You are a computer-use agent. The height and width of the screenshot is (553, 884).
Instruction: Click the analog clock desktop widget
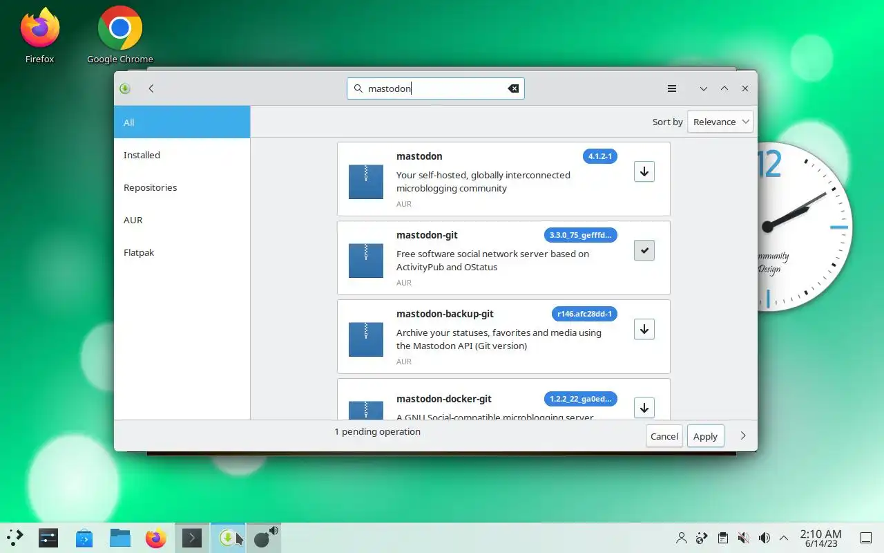click(805, 228)
